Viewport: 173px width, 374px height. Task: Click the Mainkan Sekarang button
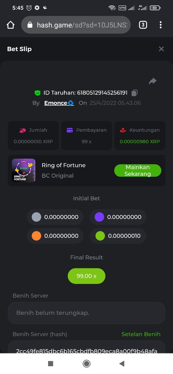click(138, 170)
